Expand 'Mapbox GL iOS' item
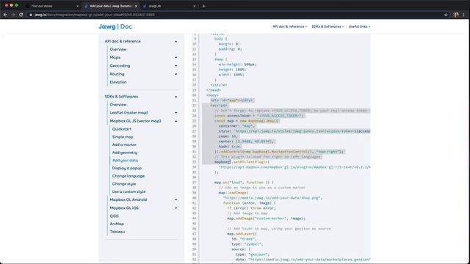 point(176,208)
